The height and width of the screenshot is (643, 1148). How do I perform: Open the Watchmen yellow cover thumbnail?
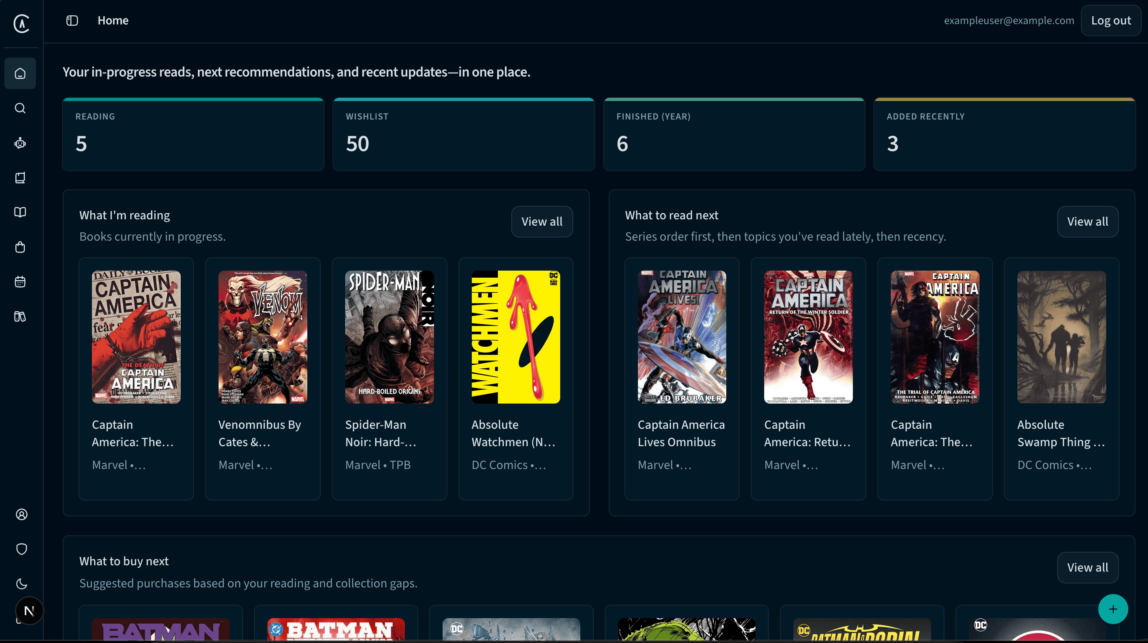point(516,337)
